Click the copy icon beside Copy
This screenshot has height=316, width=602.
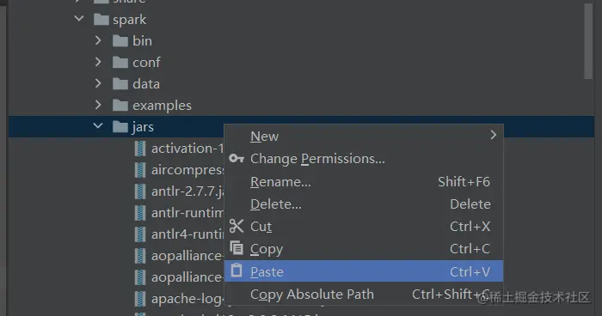[x=236, y=248]
